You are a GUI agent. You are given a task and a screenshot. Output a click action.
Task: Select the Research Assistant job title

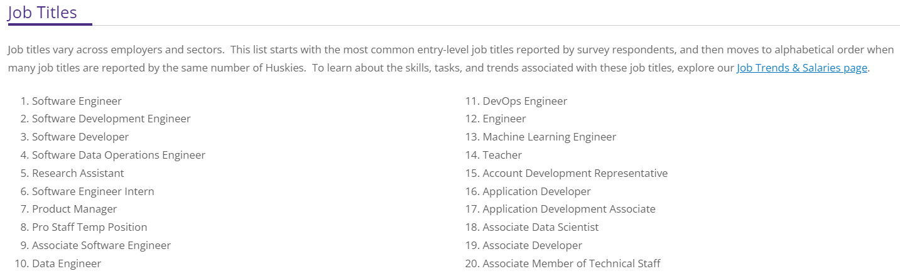pos(78,173)
